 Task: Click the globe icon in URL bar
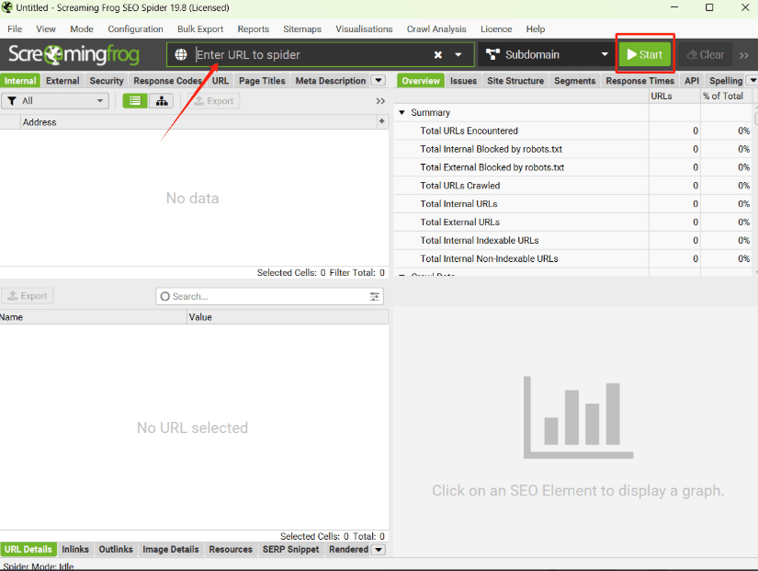click(181, 54)
